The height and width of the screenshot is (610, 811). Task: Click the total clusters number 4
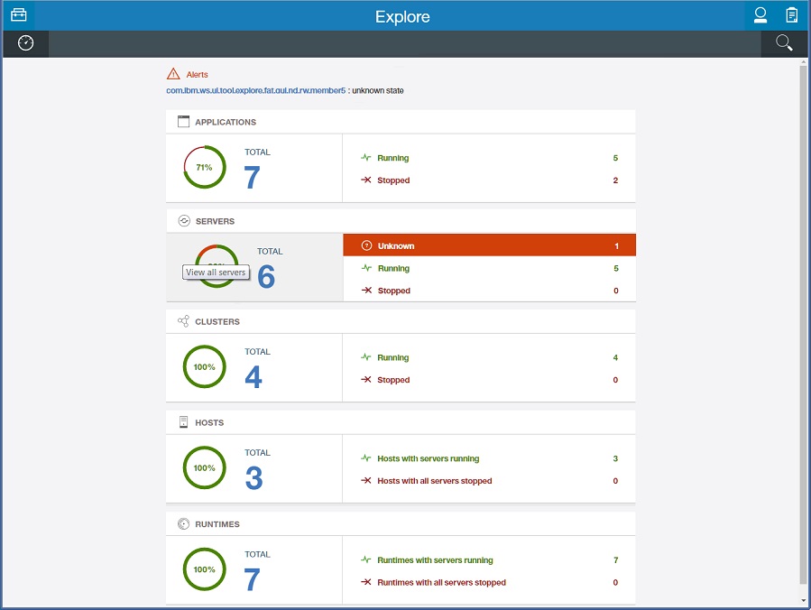click(253, 376)
